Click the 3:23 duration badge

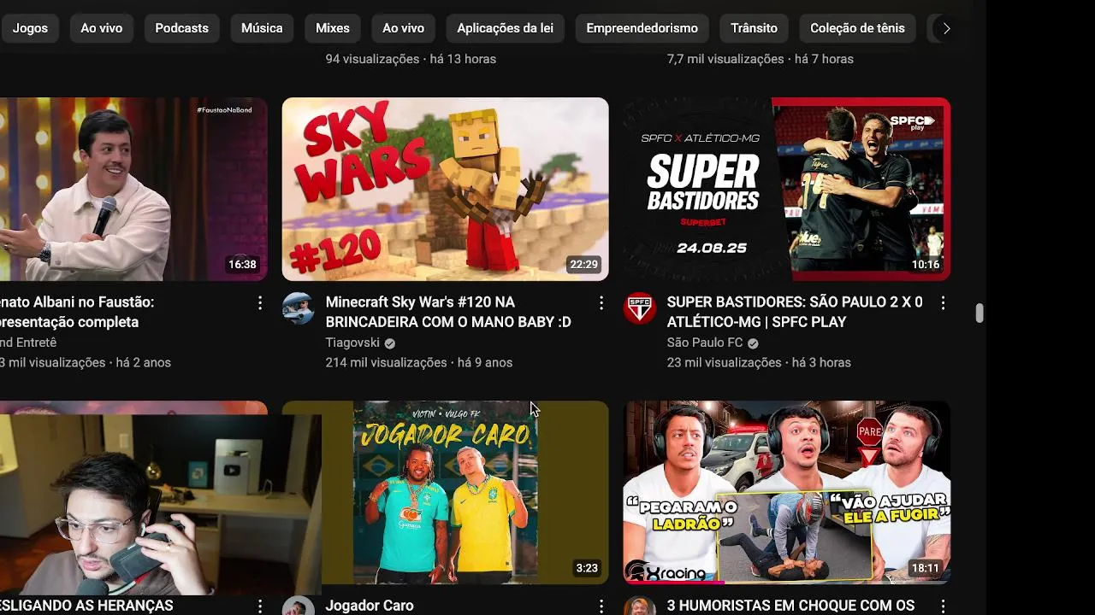pyautogui.click(x=587, y=568)
